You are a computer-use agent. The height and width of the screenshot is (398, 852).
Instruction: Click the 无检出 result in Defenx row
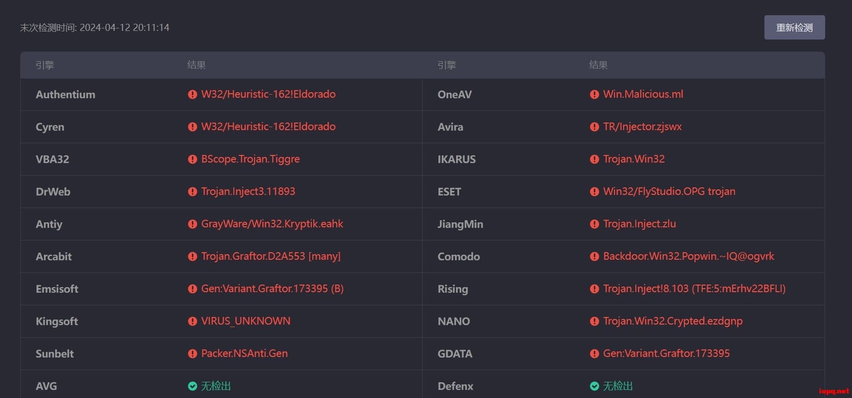coord(618,386)
